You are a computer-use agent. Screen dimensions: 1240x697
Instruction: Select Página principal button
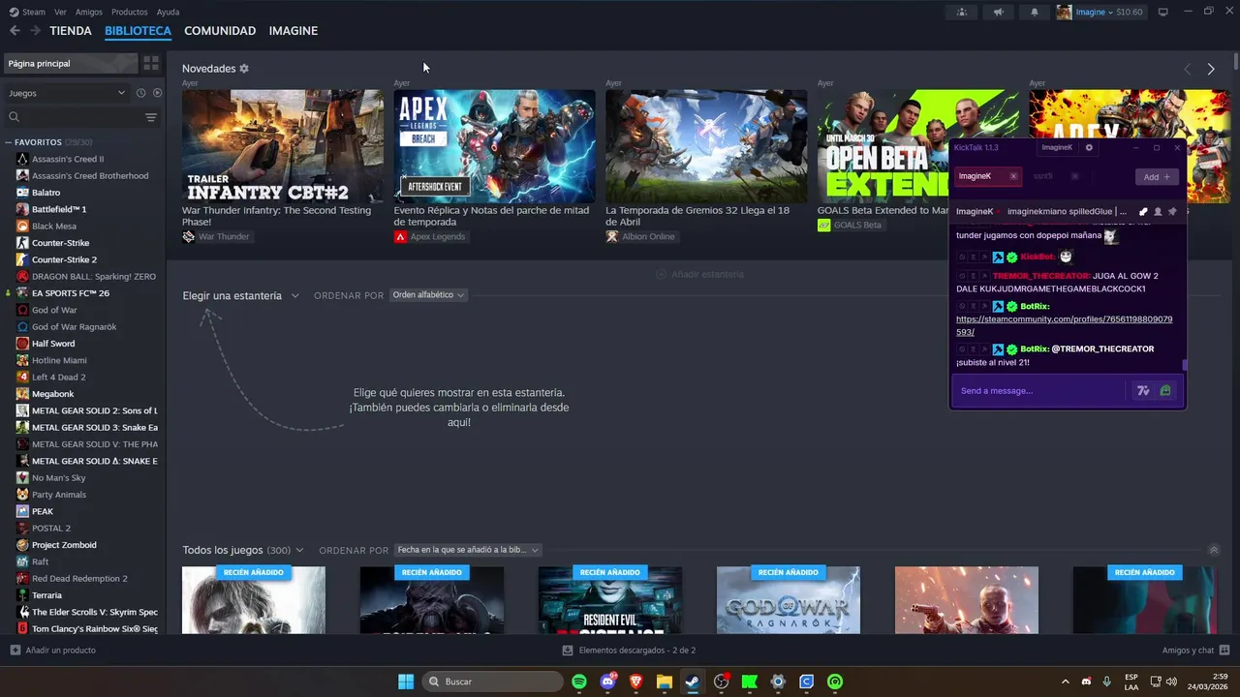coord(71,63)
